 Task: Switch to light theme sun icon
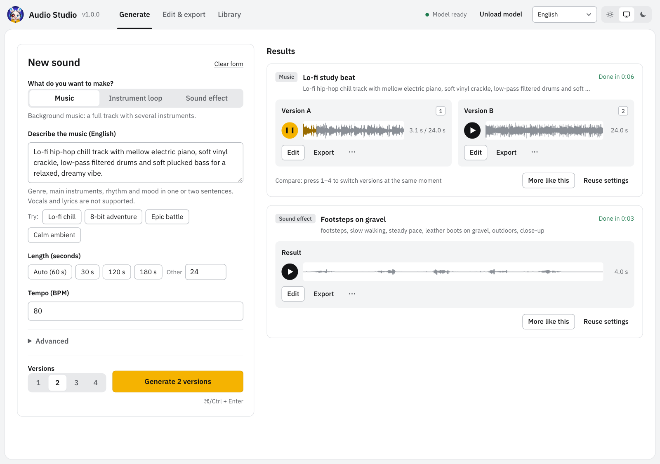[x=610, y=14]
